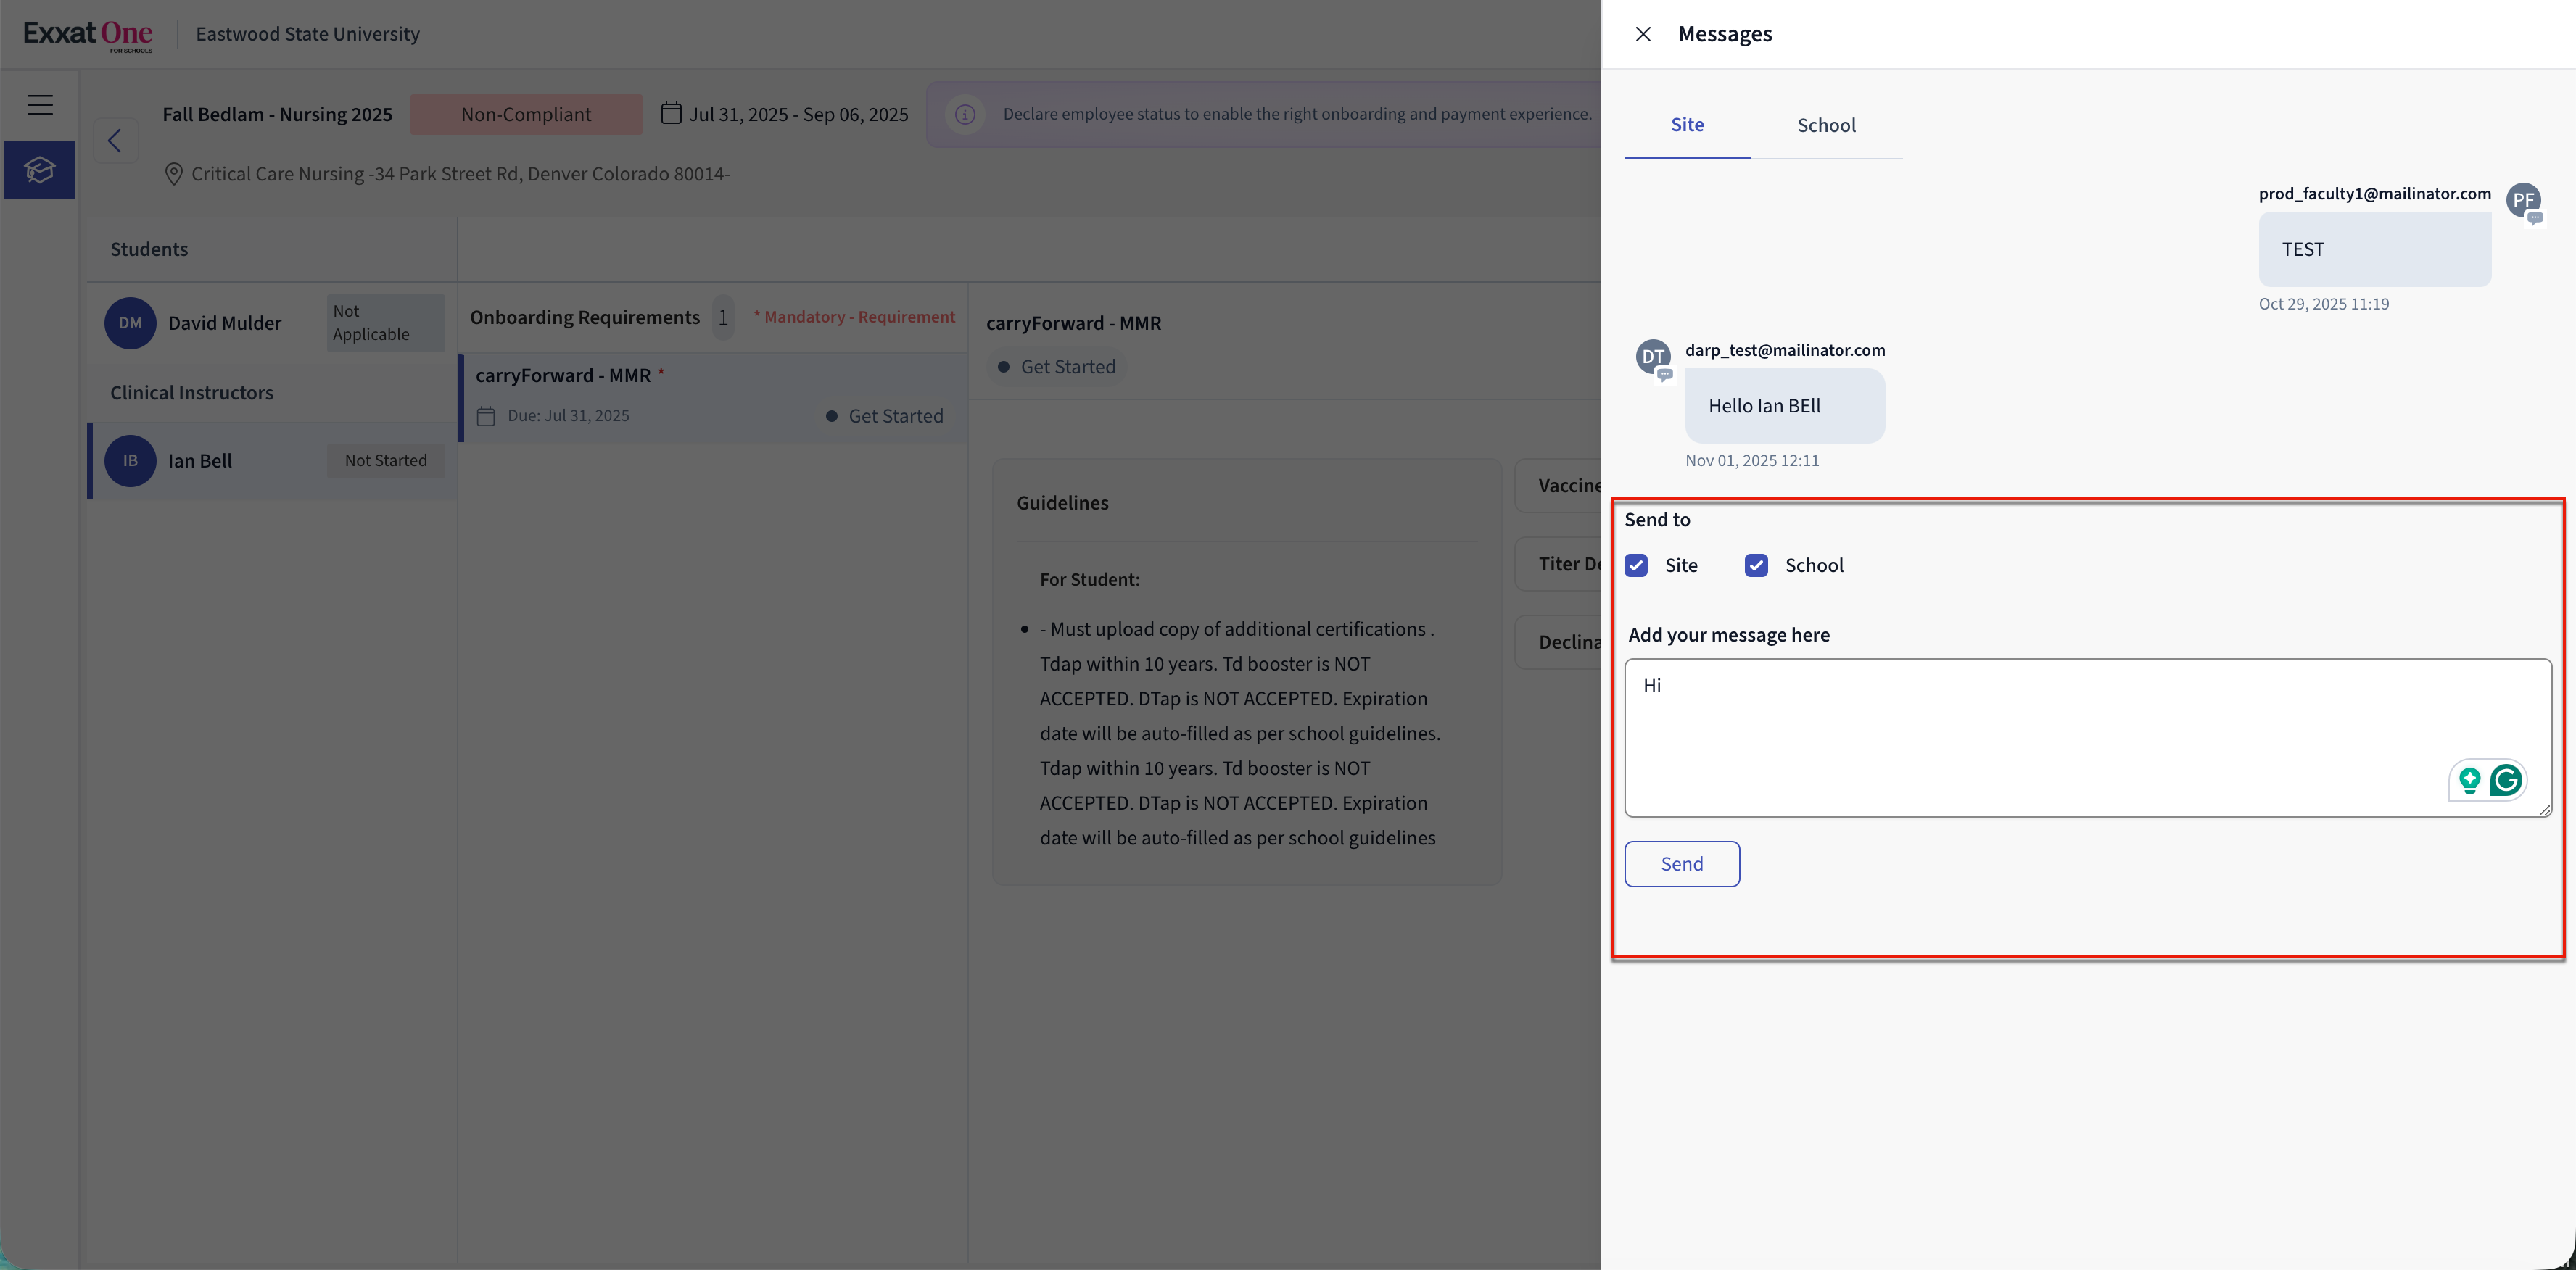The height and width of the screenshot is (1270, 2576).
Task: Click the DT sender avatar
Action: (1653, 357)
